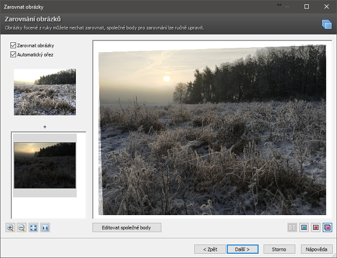Click the zoom in magnifier icon
Viewport: 337px width, 258px height.
(10, 227)
